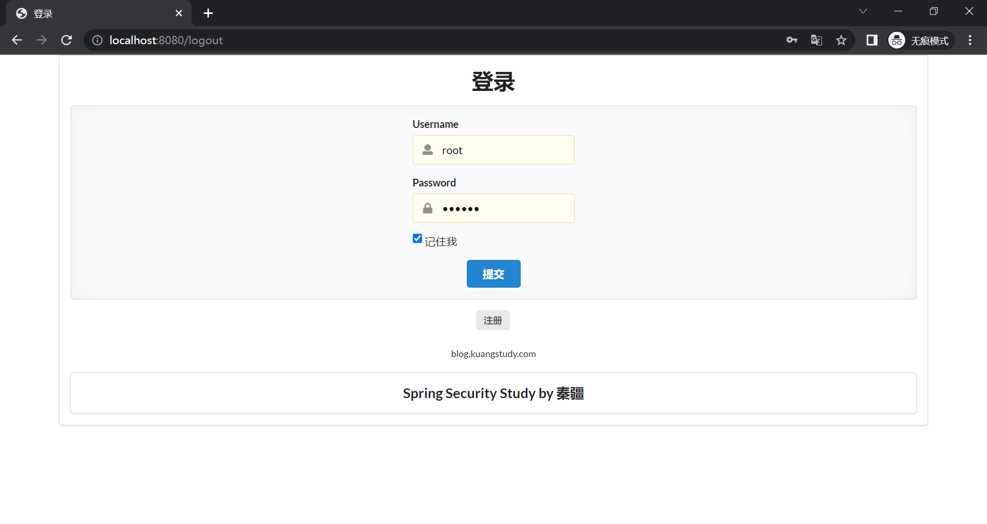
Task: Bookmark this page with the star
Action: 841,40
